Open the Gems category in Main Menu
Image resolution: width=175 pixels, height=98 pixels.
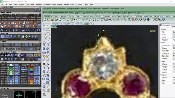(x=17, y=19)
